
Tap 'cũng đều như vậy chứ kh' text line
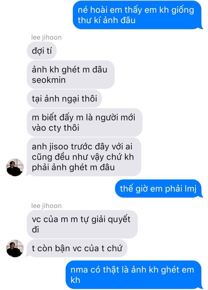[x=83, y=157]
